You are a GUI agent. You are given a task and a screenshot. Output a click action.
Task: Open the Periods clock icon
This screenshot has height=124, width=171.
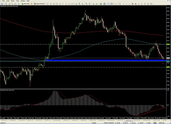(x=104, y=4)
